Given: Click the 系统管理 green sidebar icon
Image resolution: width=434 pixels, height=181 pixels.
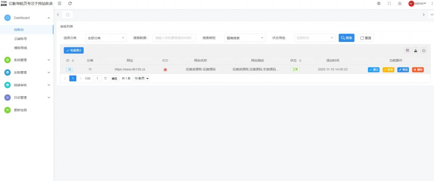Looking at the screenshot, I should pyautogui.click(x=8, y=60).
